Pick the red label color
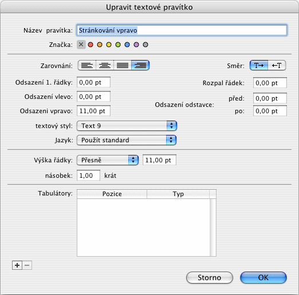The image size is (299, 295). [x=91, y=45]
